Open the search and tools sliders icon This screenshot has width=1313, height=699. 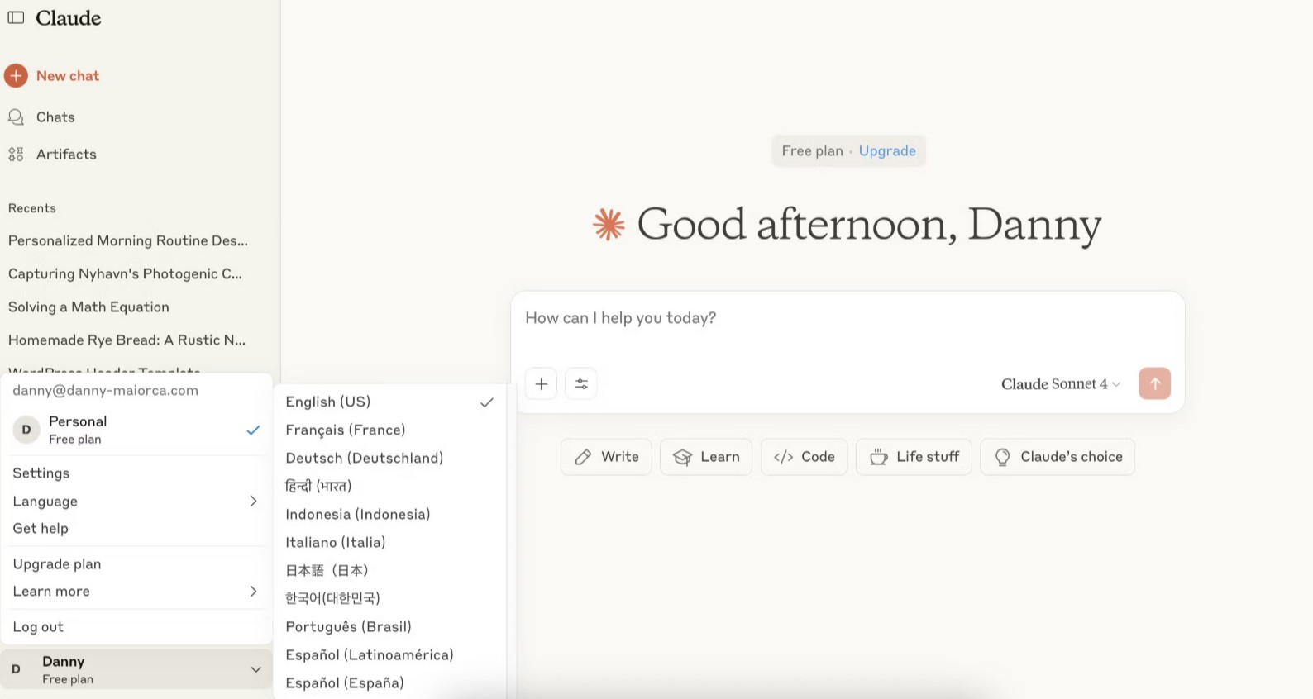(x=581, y=384)
